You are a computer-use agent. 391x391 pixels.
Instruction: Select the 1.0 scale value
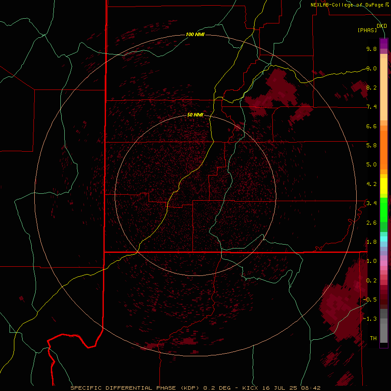371,261
